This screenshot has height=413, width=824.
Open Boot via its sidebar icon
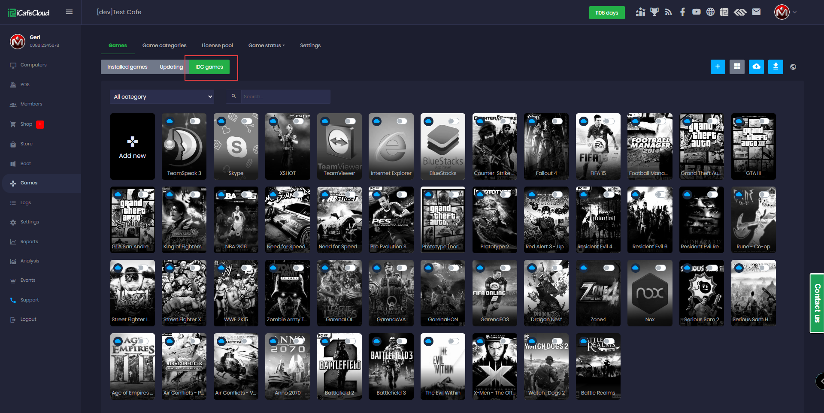(13, 164)
